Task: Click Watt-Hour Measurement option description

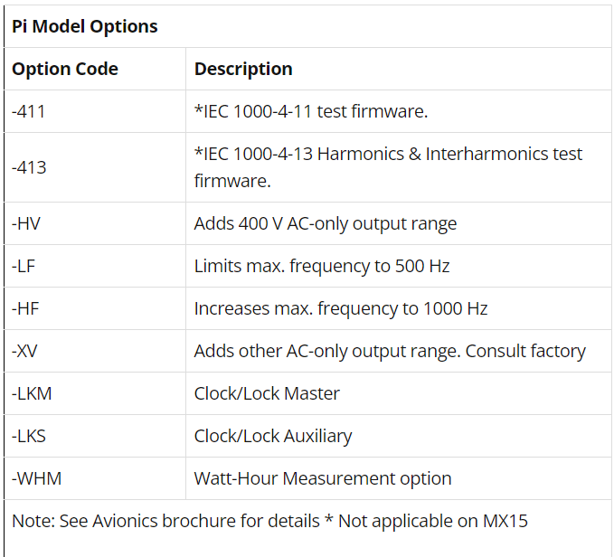Action: (322, 478)
